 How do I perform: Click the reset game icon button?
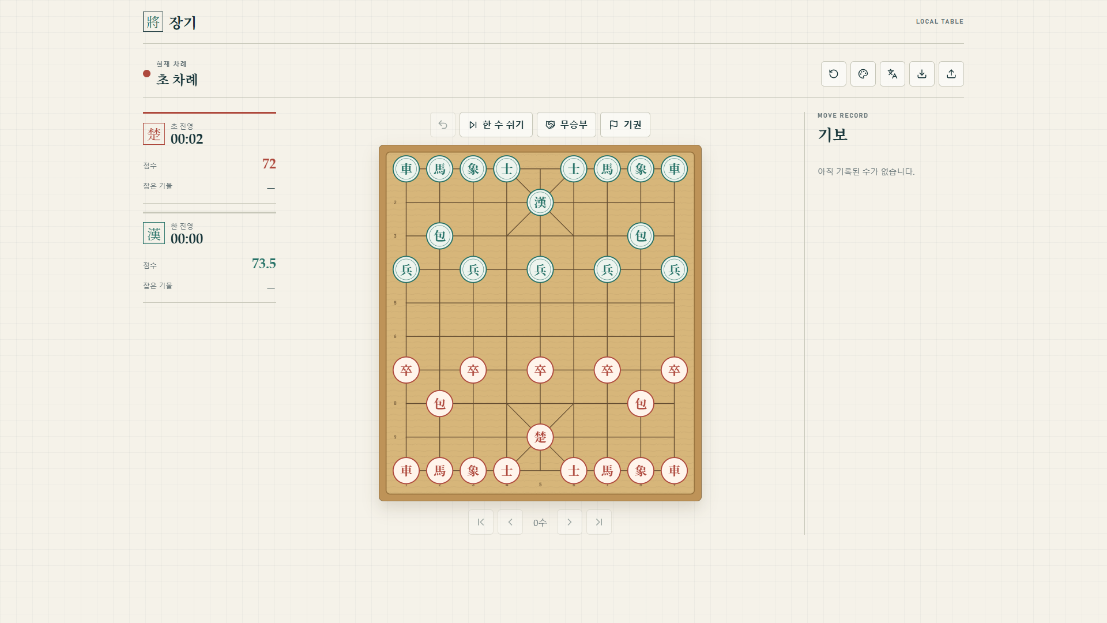point(833,74)
